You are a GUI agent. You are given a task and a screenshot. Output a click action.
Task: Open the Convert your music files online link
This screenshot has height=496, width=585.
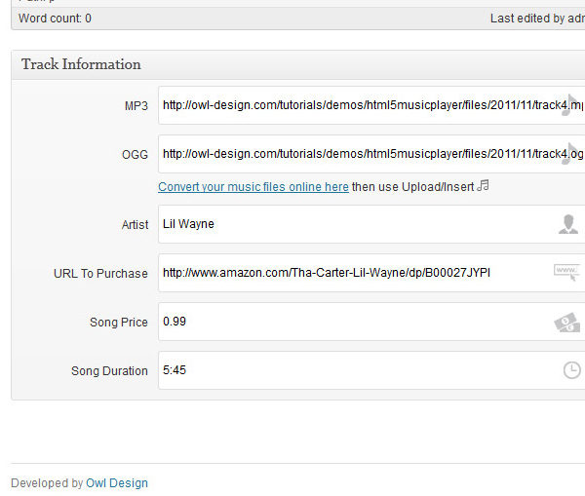pyautogui.click(x=253, y=187)
